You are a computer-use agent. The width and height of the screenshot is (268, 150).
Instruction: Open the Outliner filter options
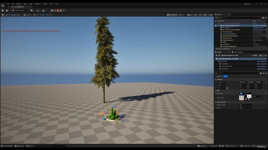216,17
